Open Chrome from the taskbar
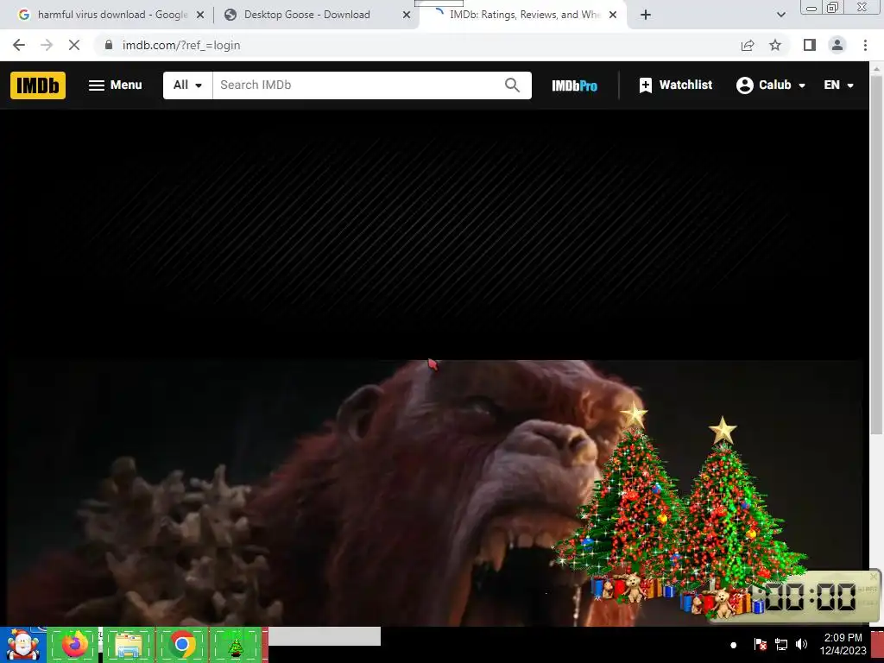 [181, 645]
